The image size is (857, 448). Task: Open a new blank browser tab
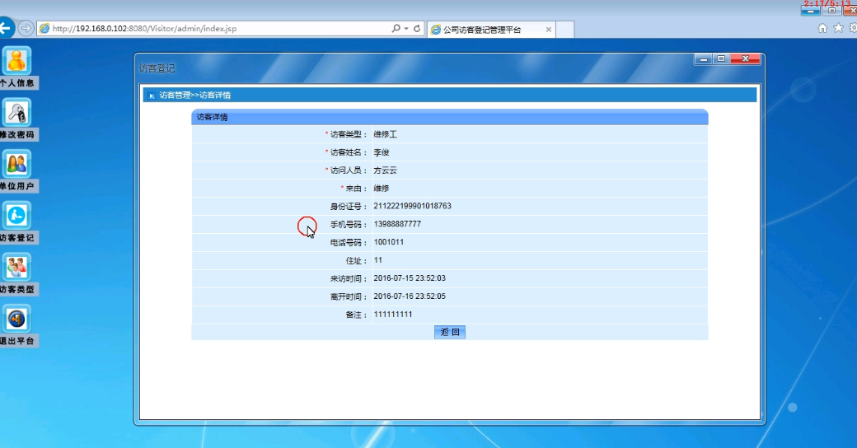(x=565, y=30)
